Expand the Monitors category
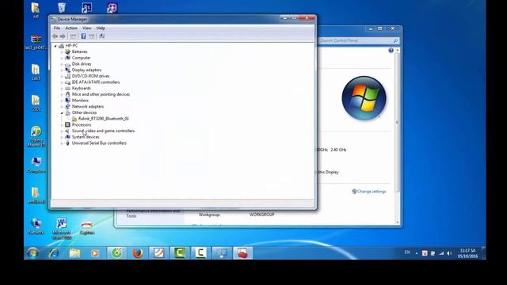Image resolution: width=507 pixels, height=285 pixels. [62, 101]
